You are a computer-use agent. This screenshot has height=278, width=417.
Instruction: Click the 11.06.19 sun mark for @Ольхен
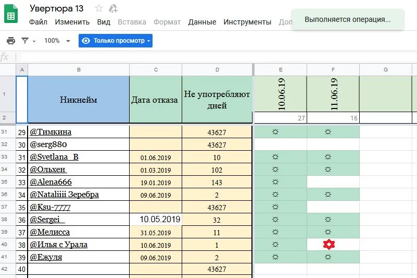click(x=328, y=170)
